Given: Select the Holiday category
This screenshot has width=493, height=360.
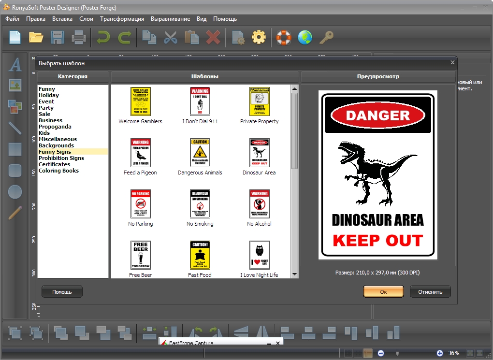Looking at the screenshot, I should 49,95.
